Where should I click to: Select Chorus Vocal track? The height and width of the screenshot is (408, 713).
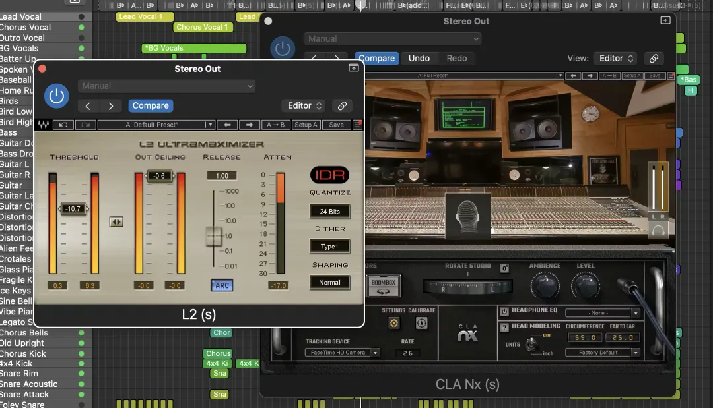[x=26, y=27]
